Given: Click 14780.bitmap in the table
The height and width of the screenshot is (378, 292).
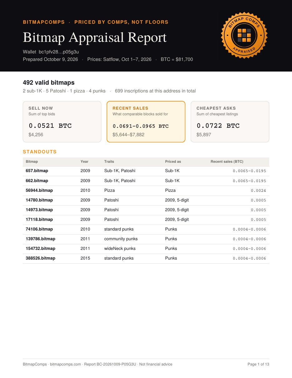Looking at the screenshot, I should click(39, 200).
